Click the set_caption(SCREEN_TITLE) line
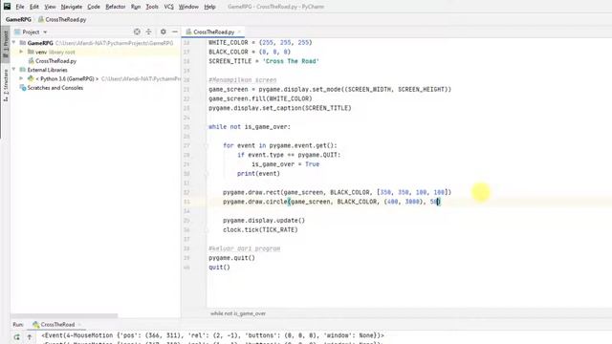Screen dimensions: 612x344 (x=280, y=108)
